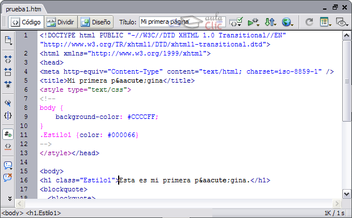Select the <body> tag in tag selector
Screen dimensions: 352x218
click(x=12, y=213)
